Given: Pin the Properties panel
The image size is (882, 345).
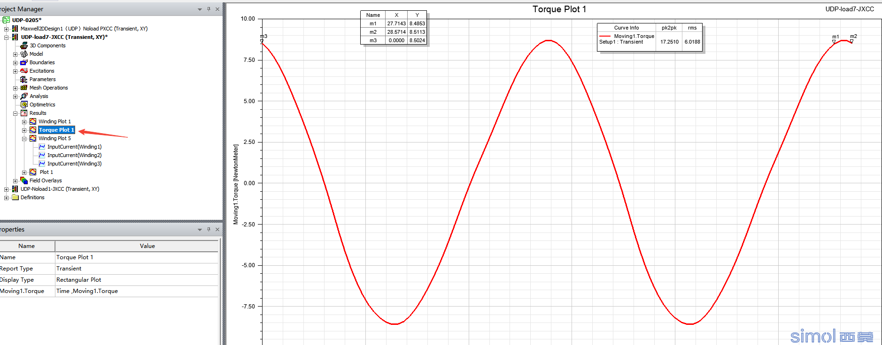Looking at the screenshot, I should click(209, 229).
